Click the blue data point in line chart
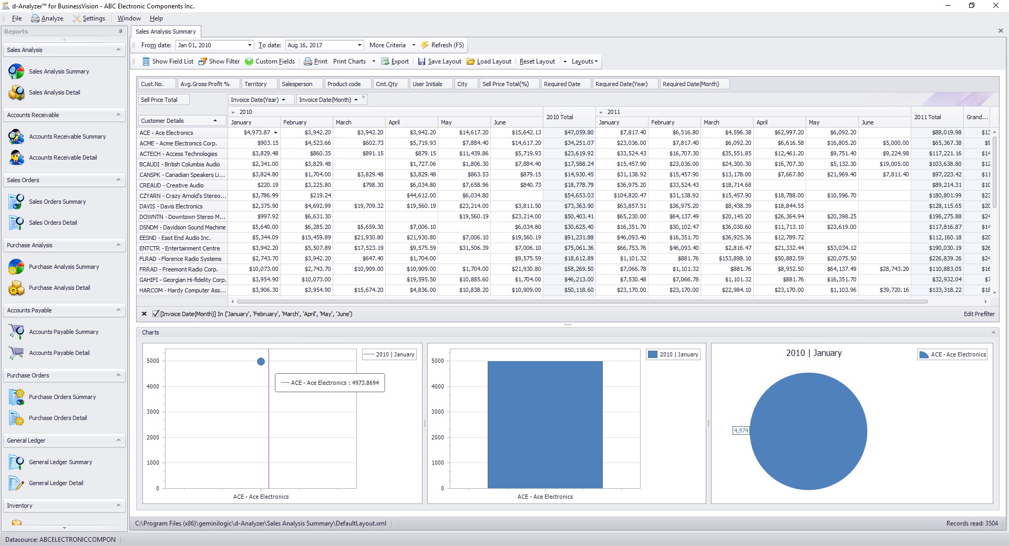Image resolution: width=1009 pixels, height=546 pixels. (261, 361)
